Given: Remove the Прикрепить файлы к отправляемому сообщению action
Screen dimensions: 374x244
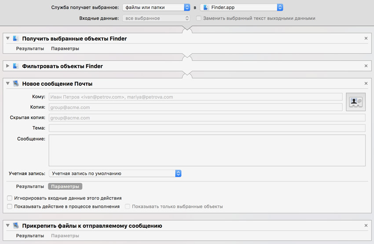Looking at the screenshot, I should [x=366, y=226].
